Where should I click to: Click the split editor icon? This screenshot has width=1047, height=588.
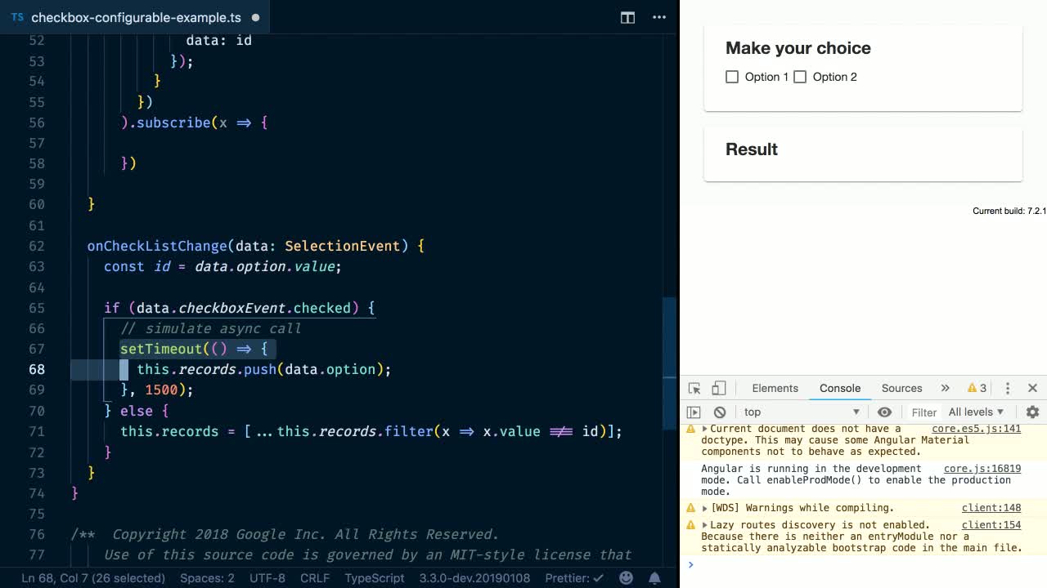pos(627,17)
